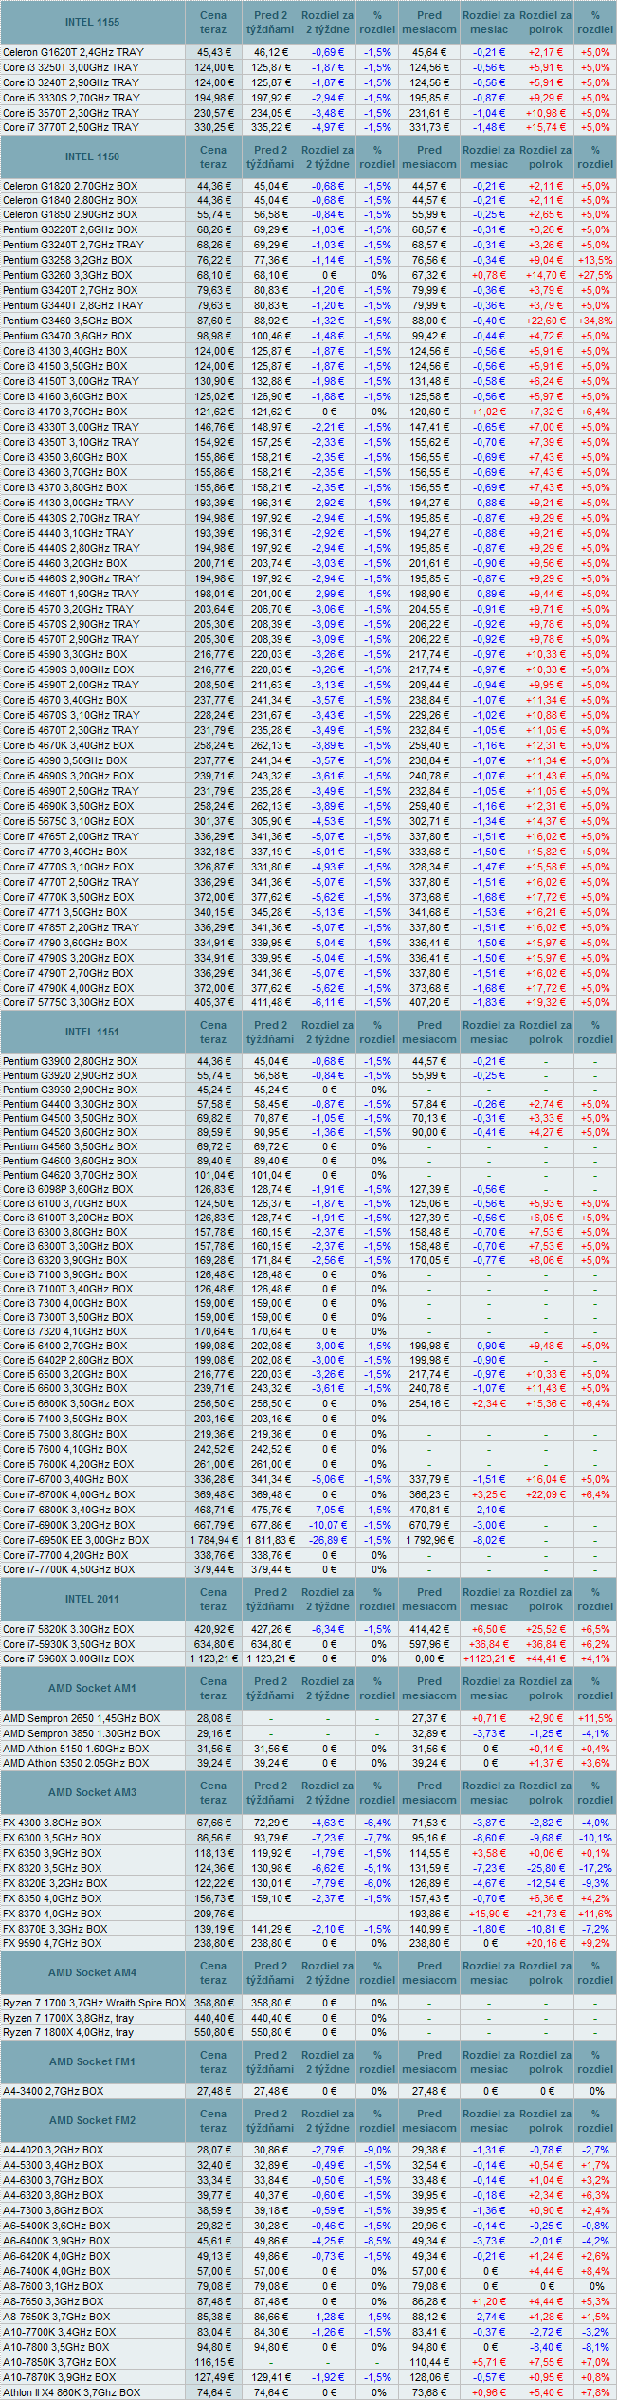This screenshot has height=2400, width=617.
Task: Select the Core i5 6600K 3,50GHz BOX name
Action: click(x=68, y=1403)
